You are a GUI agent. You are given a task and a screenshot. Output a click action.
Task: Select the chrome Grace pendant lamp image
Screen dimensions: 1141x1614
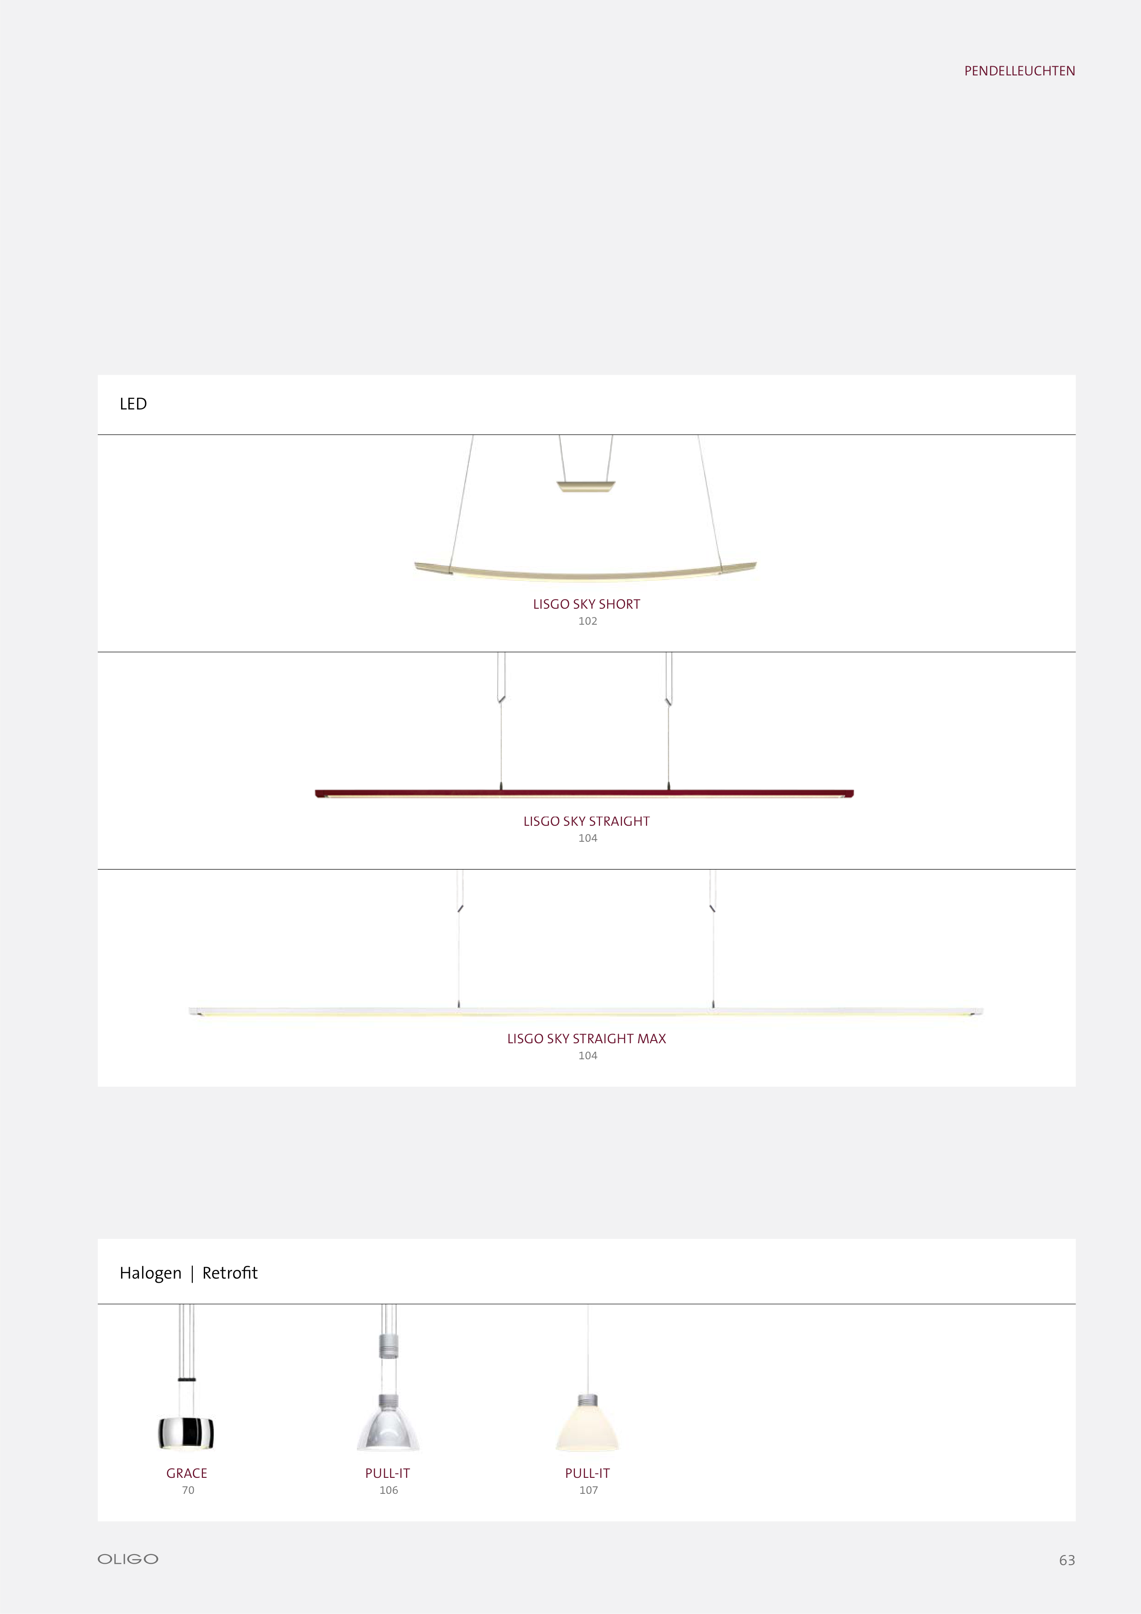[x=186, y=1433]
